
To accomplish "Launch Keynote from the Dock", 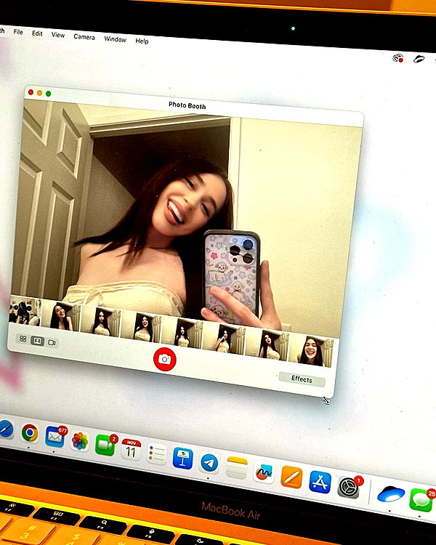I will tap(183, 459).
